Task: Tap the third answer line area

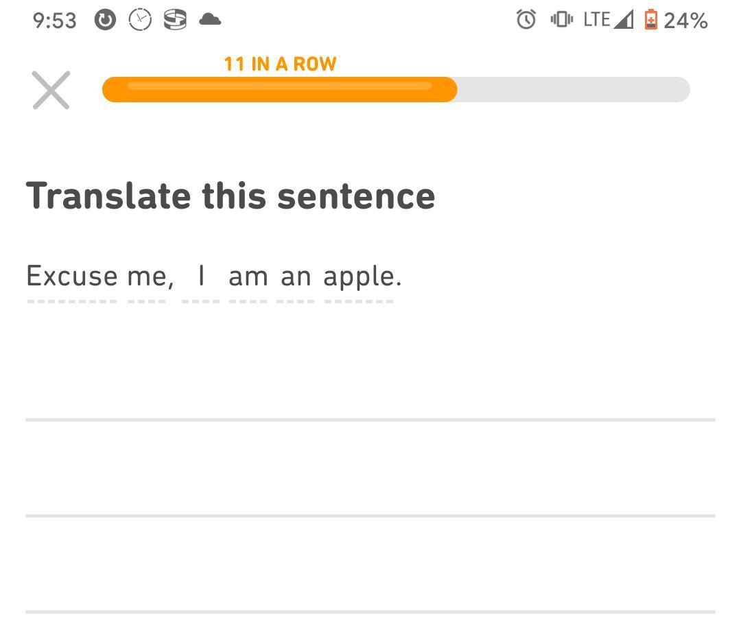Action: point(370,564)
